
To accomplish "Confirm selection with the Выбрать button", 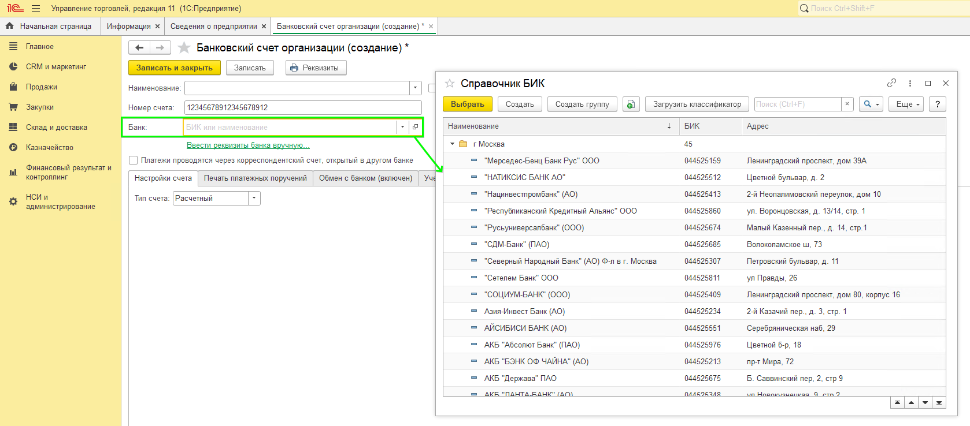I will (x=468, y=104).
